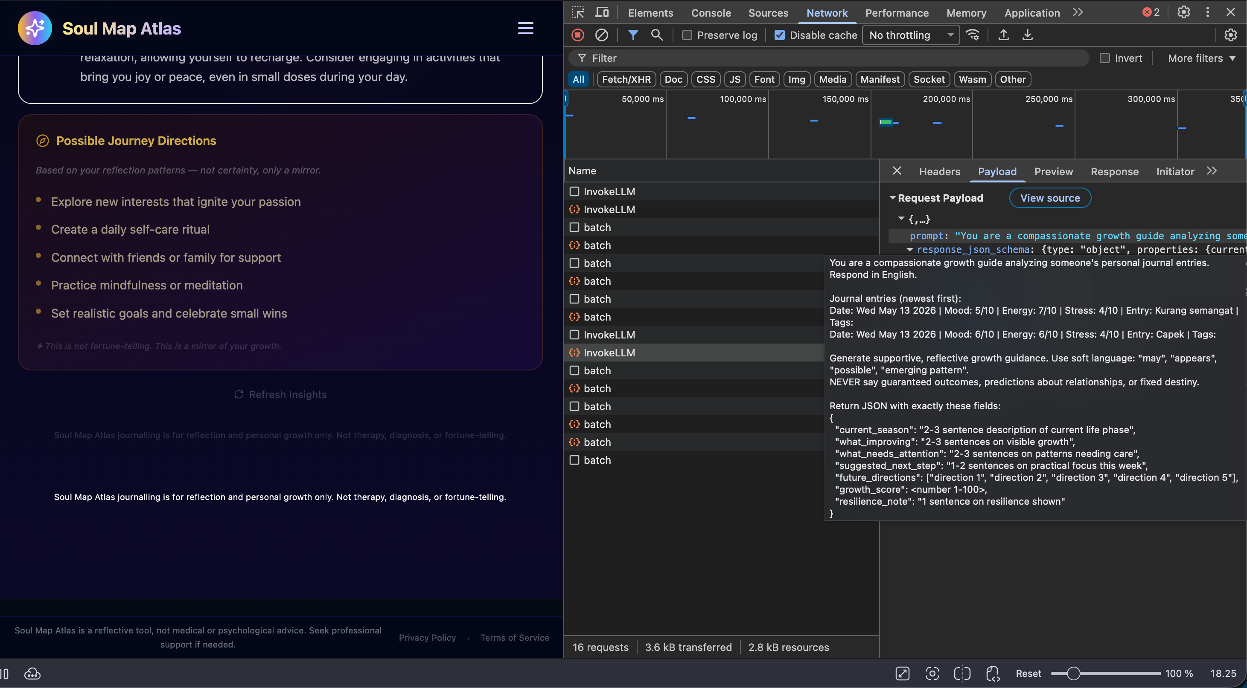Collapse the Request Payload section
1247x688 pixels.
892,198
